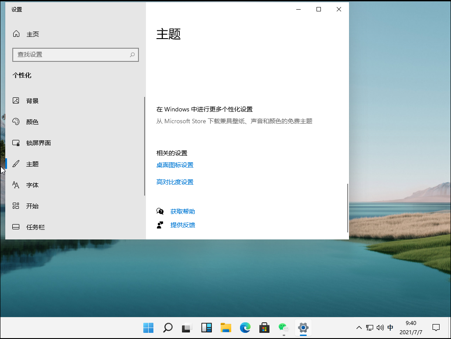Image resolution: width=451 pixels, height=339 pixels.
Task: Open 开始 settings in sidebar
Action: [33, 206]
